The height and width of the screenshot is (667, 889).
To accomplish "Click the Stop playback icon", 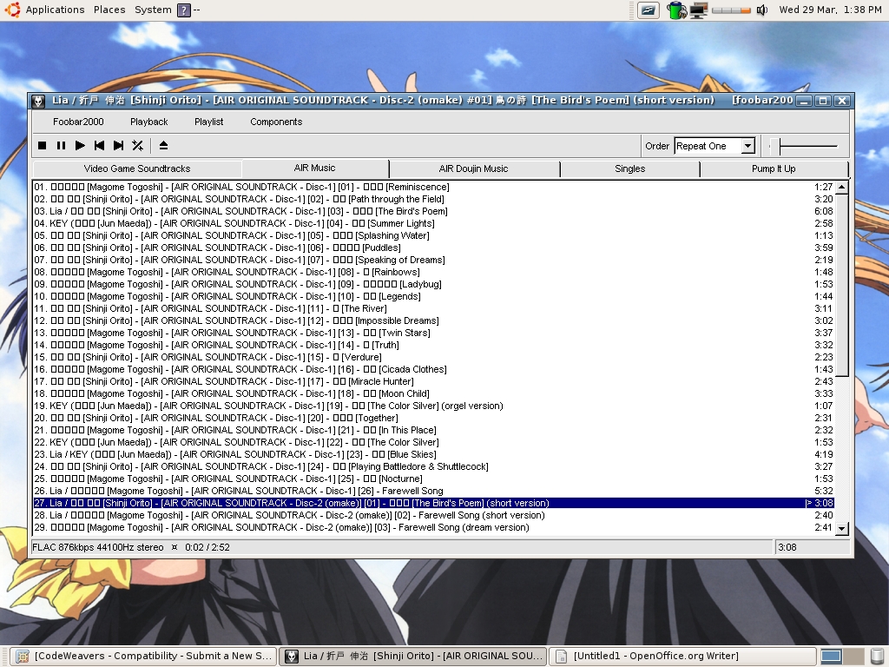I will pos(42,145).
